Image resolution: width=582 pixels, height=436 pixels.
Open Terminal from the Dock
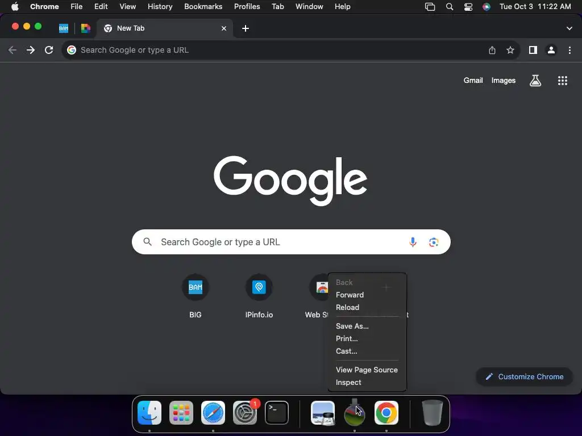pyautogui.click(x=277, y=413)
